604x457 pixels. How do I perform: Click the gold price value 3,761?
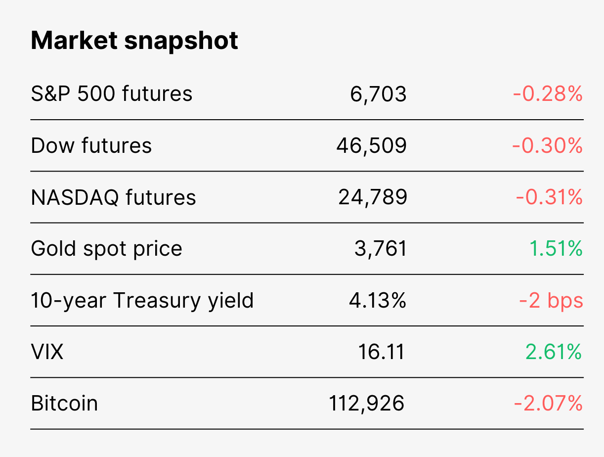[x=381, y=249]
